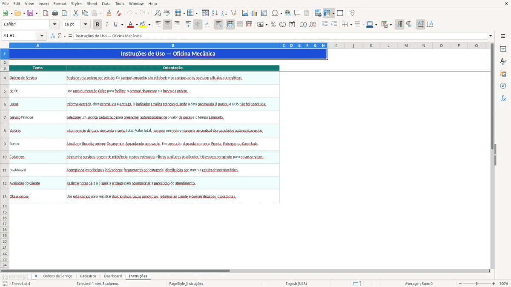Toggle Bold formatting button
The height and width of the screenshot is (287, 511).
coord(98,25)
